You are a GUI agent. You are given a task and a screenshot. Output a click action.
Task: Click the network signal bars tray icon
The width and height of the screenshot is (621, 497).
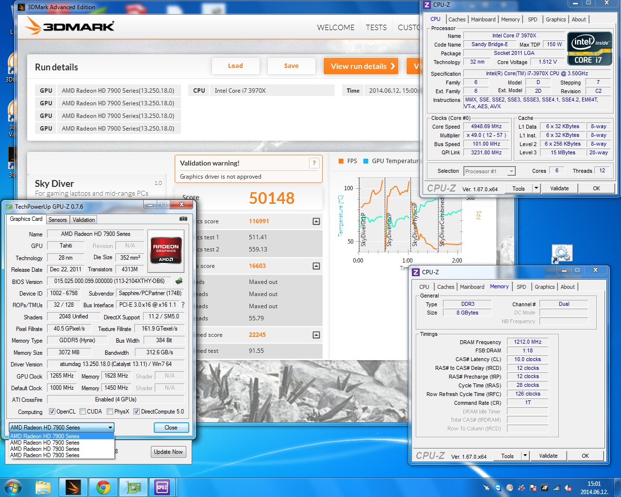pos(556,488)
